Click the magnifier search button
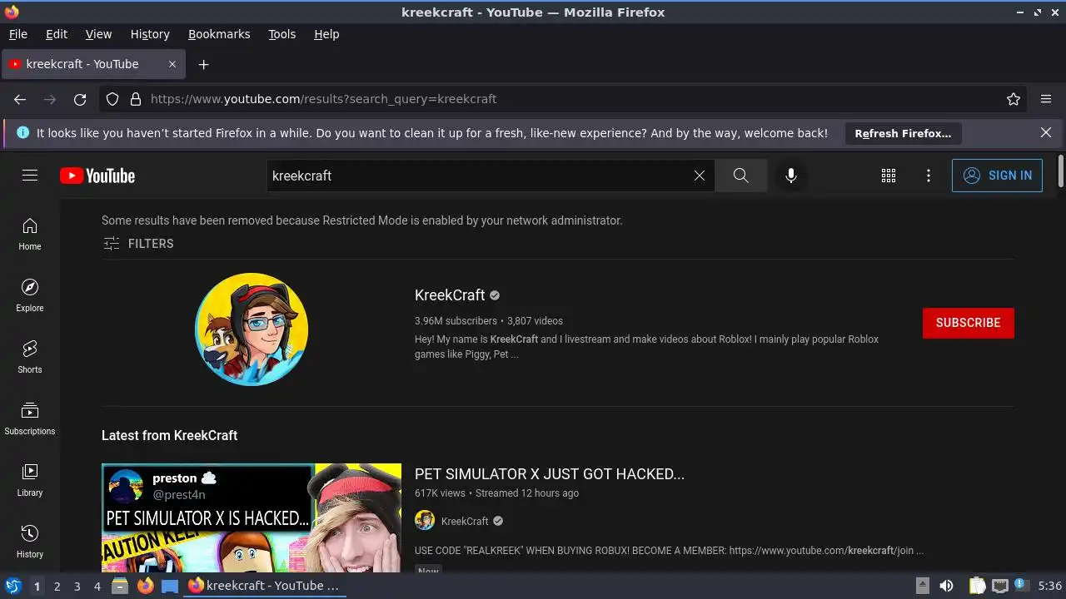Screen dimensions: 1066x599 click(x=741, y=176)
